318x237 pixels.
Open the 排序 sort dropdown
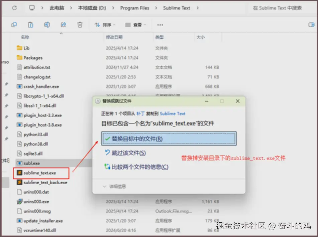click(x=105, y=25)
